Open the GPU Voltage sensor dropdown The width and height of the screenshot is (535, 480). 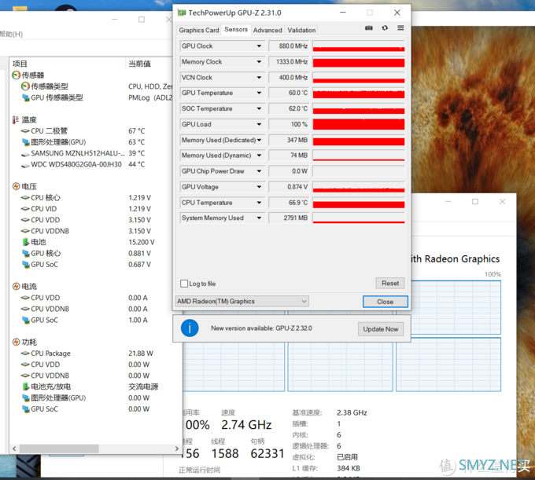259,187
